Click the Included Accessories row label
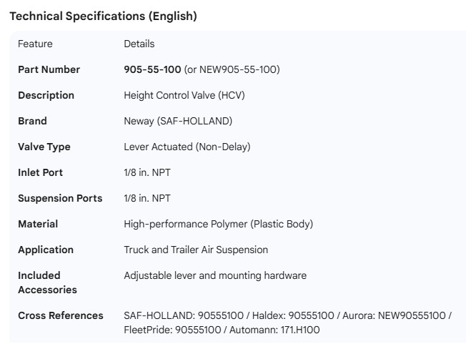Image resolution: width=466 pixels, height=344 pixels. (47, 282)
